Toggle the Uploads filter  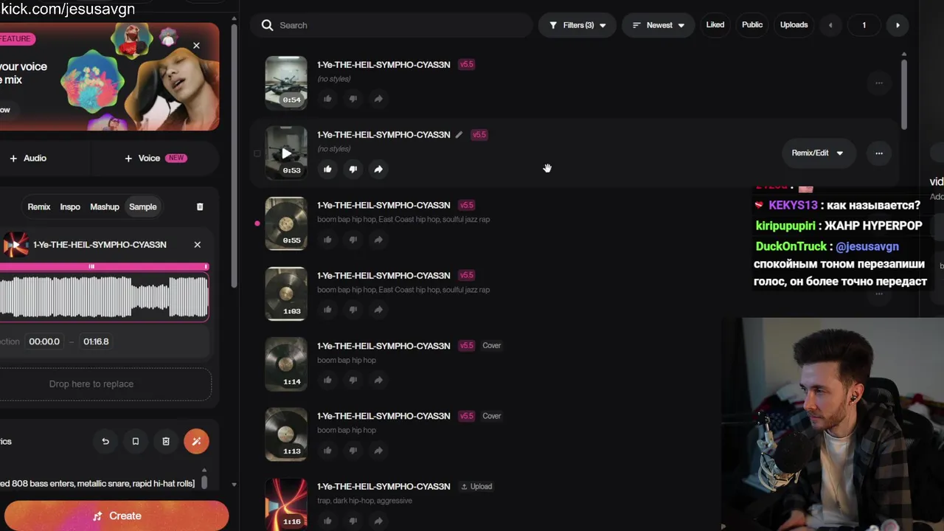click(794, 24)
